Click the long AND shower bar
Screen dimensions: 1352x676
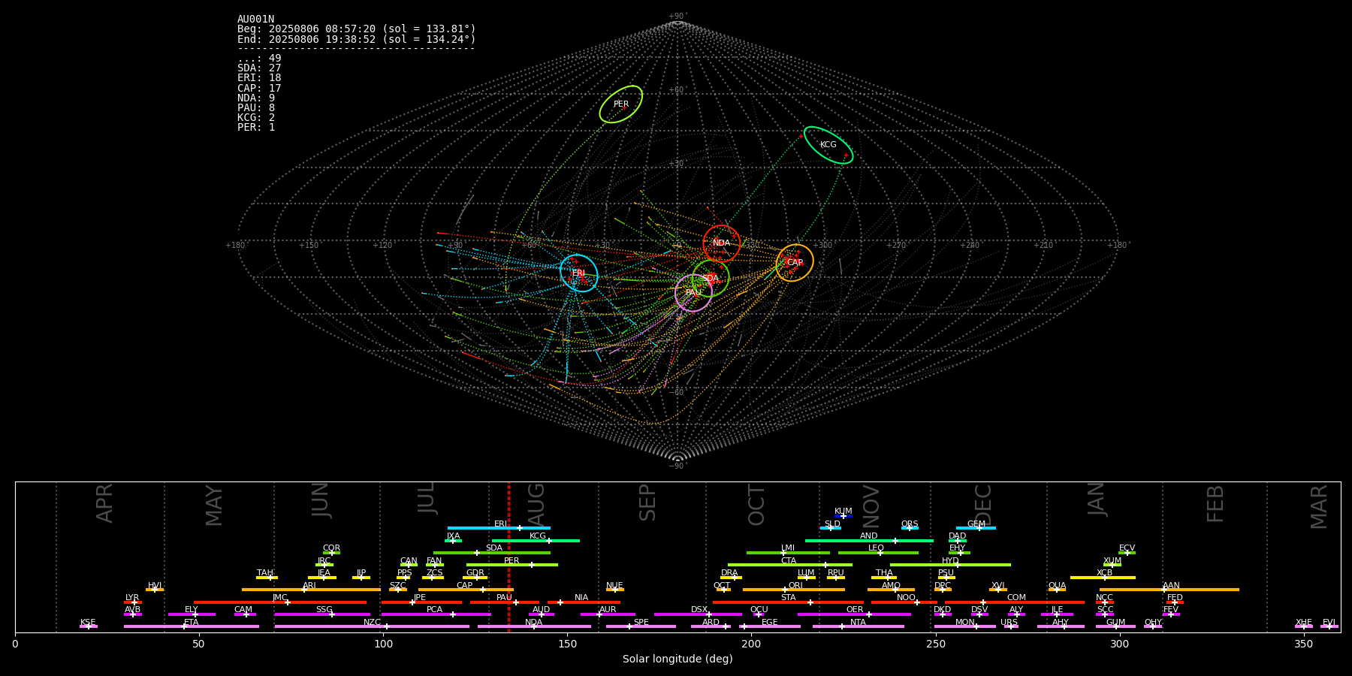point(869,540)
